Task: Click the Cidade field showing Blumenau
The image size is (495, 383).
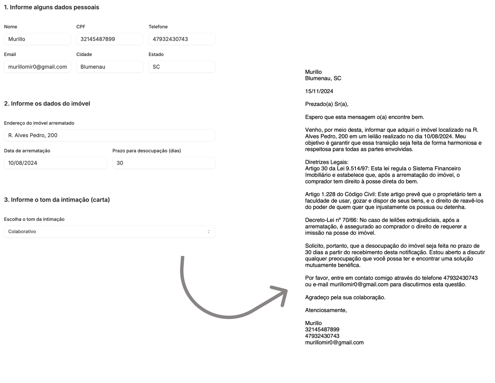Action: coord(110,67)
